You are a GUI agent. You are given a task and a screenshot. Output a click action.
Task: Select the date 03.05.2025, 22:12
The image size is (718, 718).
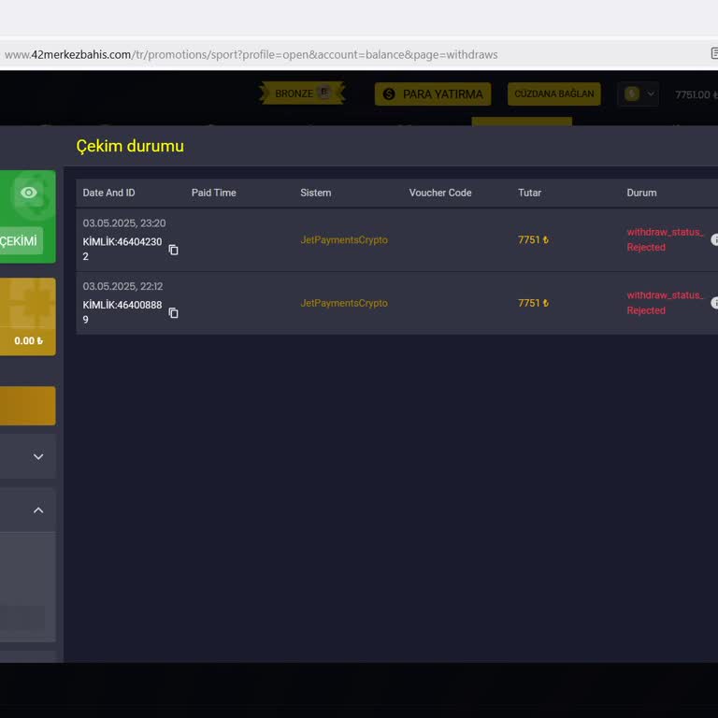pyautogui.click(x=122, y=286)
